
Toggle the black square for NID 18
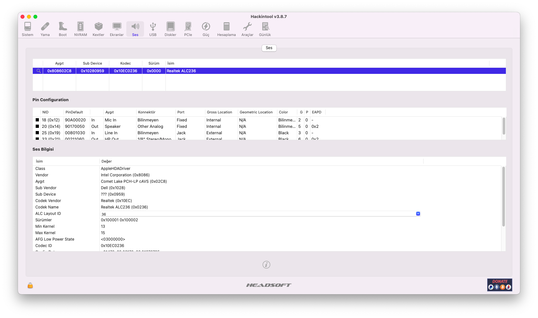pyautogui.click(x=37, y=120)
